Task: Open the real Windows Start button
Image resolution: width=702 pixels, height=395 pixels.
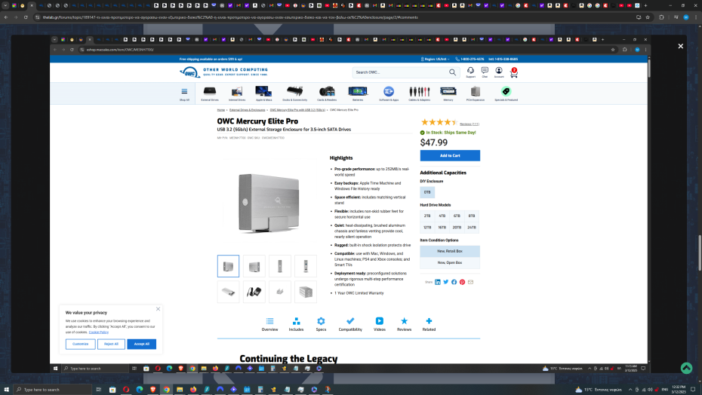Action: 6,390
